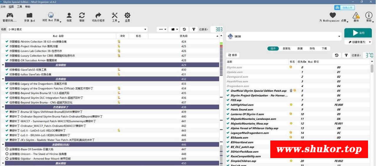Viewport: 376px width, 166px height.
Task: Click the plugin list vertical scrollbar thumb
Action: coord(372,68)
